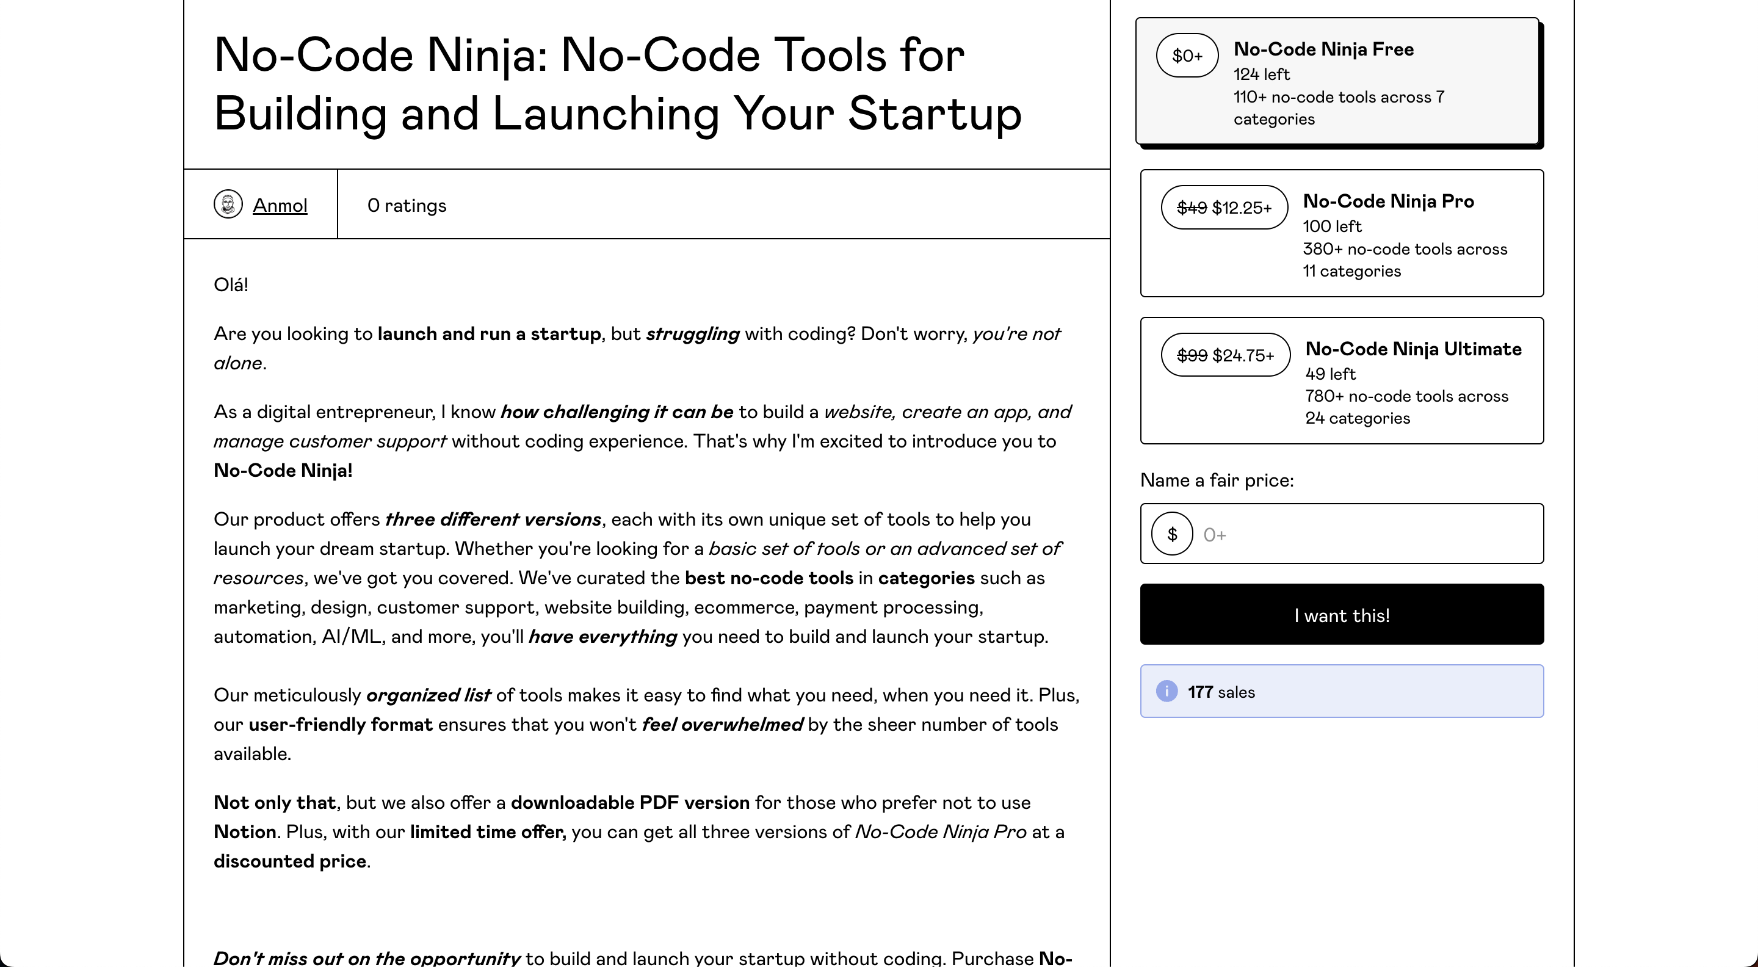Select the No-Code Ninja Free tier
Screen dimensions: 1758x967
[x=1337, y=81]
